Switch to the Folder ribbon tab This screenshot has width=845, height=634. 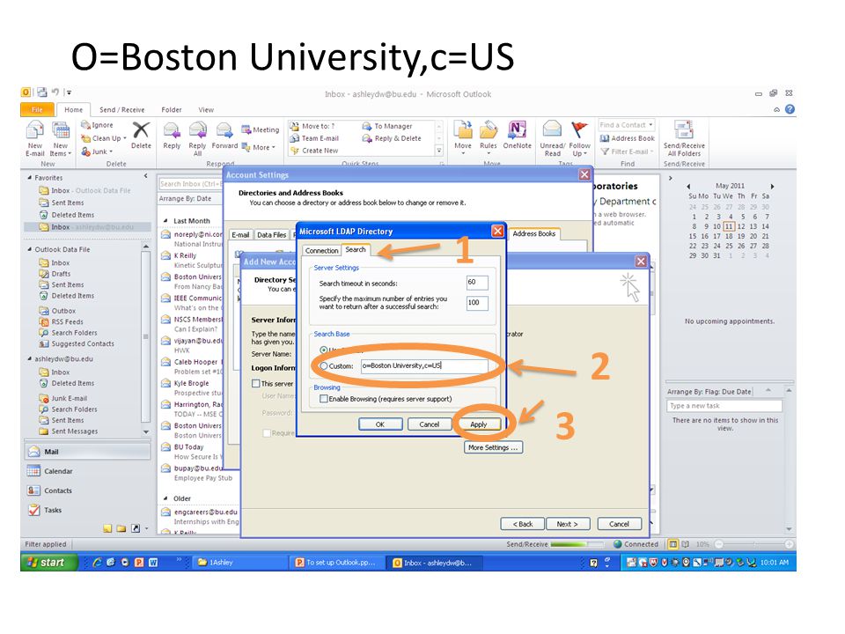[172, 109]
